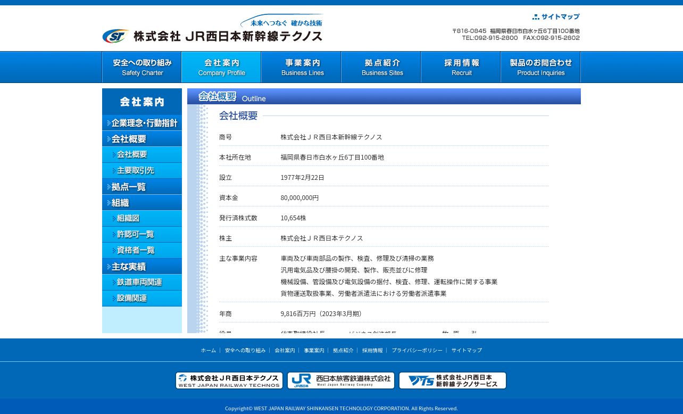683x414 pixels.
Task: Click the shareholder 株式会社JR西日本テクノス text
Action: pyautogui.click(x=322, y=238)
